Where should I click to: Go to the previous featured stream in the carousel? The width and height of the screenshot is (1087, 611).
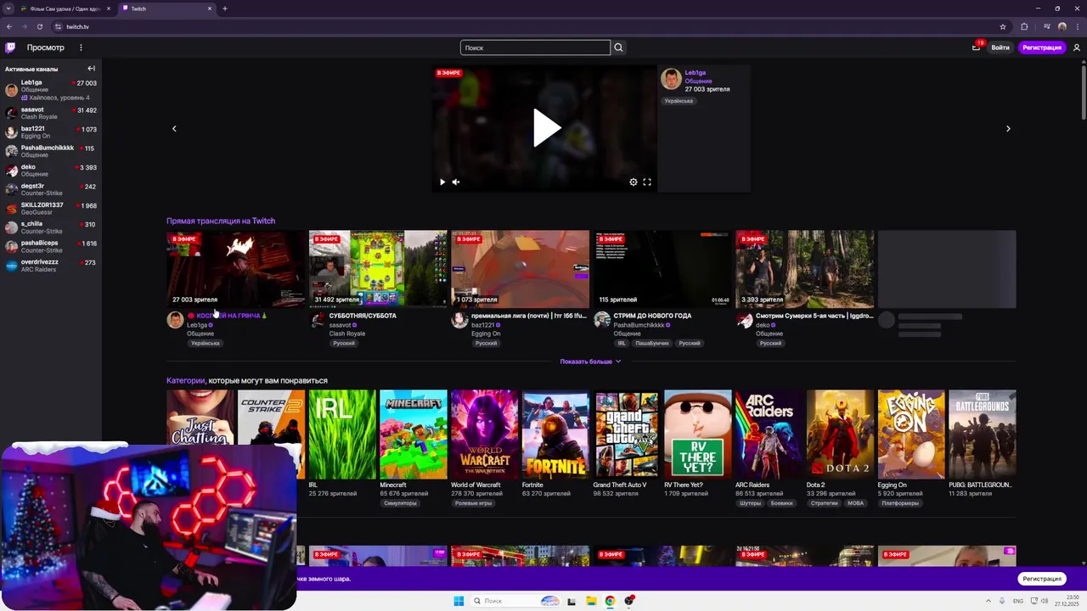point(174,129)
